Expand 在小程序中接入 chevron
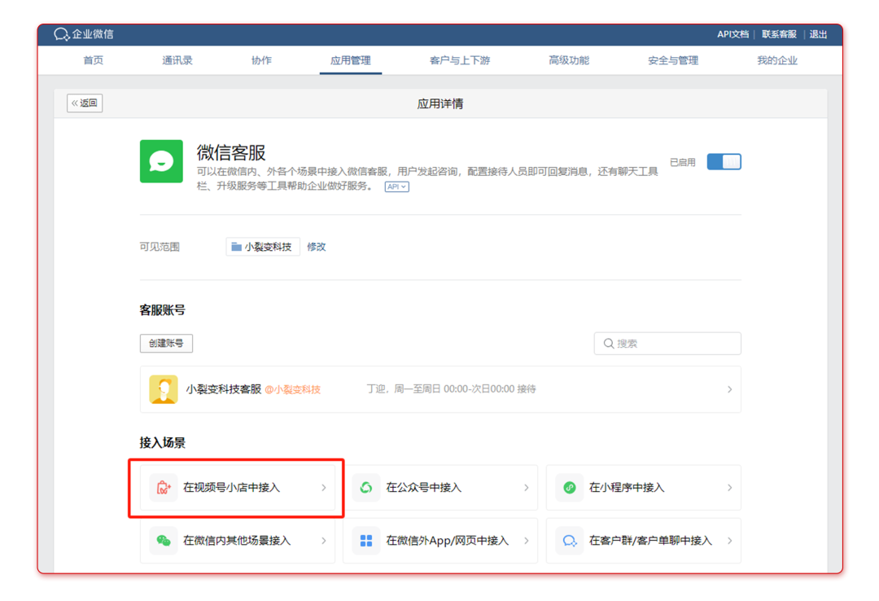Image resolution: width=879 pixels, height=601 pixels. point(729,488)
